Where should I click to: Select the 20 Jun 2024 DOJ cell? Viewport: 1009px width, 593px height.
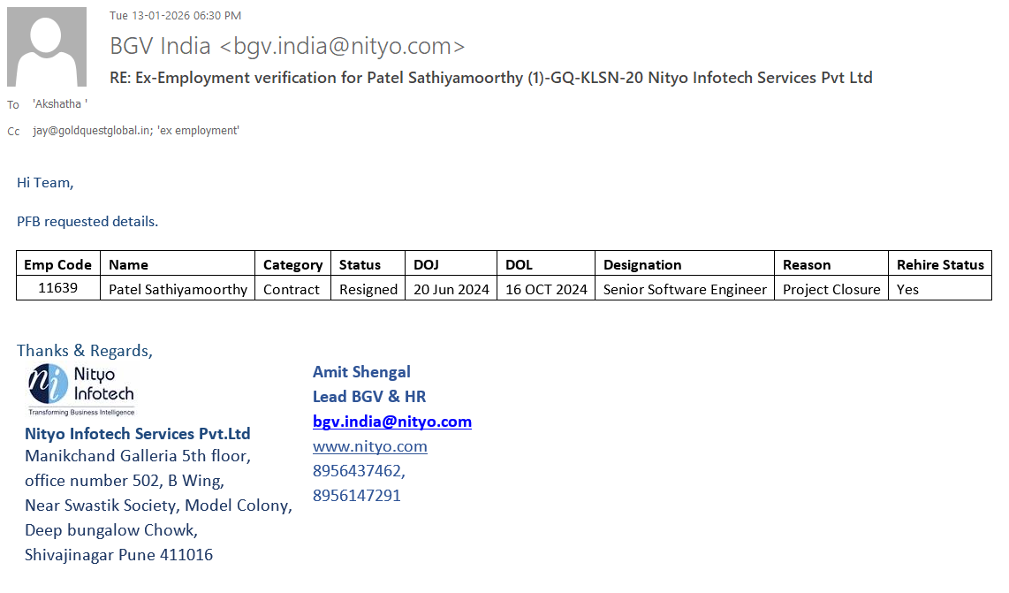pos(451,289)
